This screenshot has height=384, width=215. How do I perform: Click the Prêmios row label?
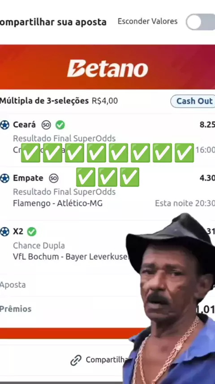click(16, 309)
